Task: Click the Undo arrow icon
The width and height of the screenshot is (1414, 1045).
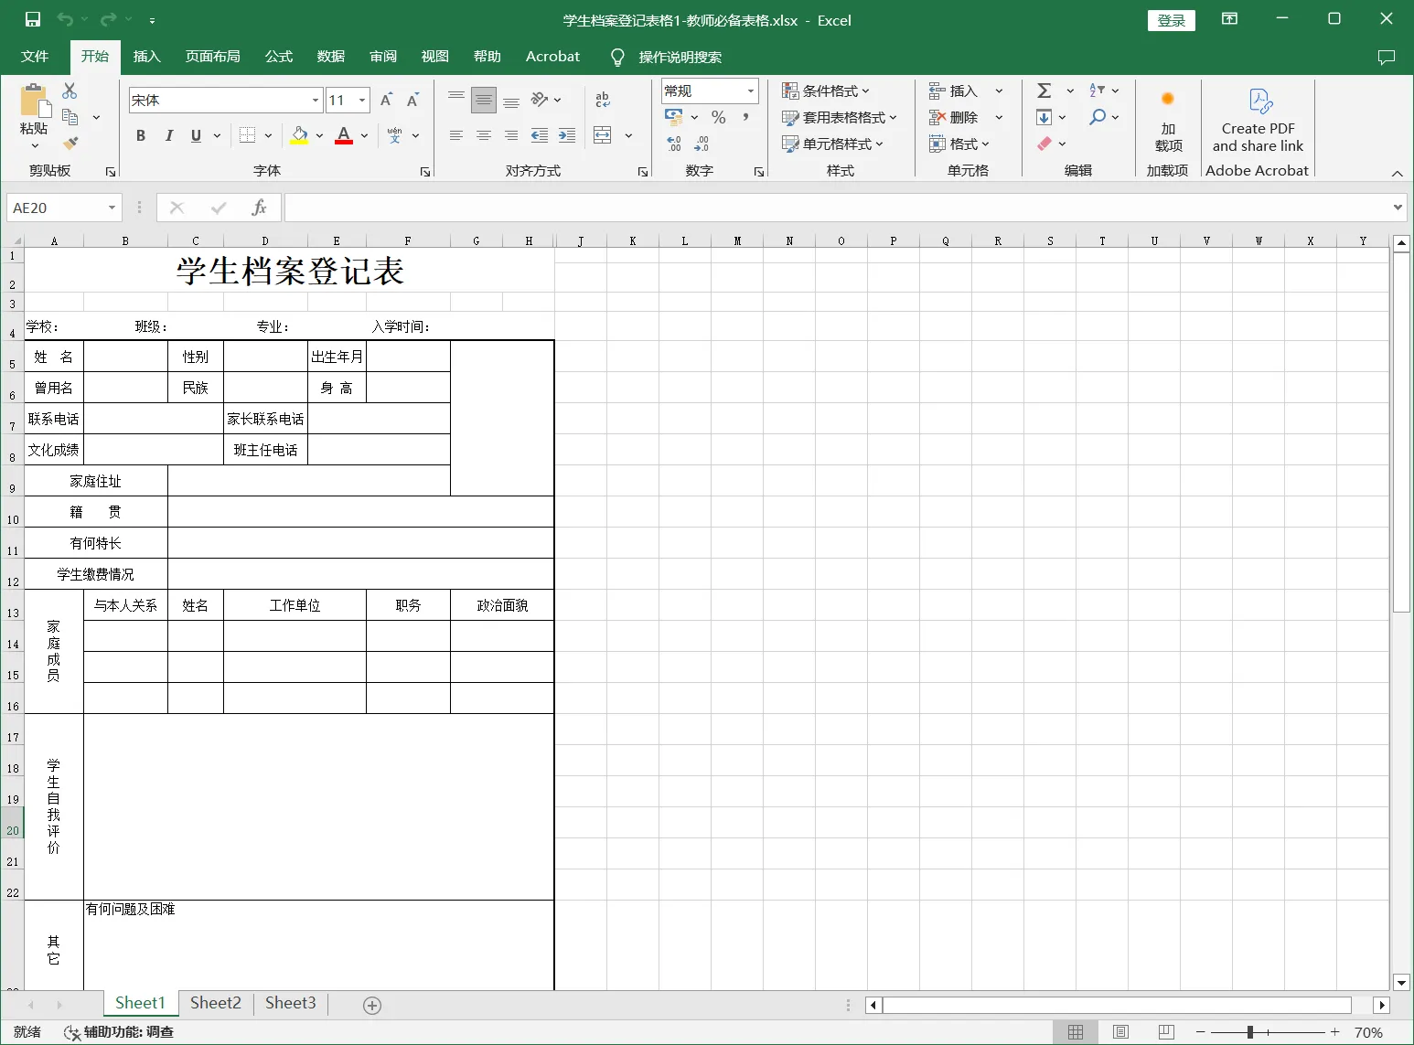Action: click(65, 19)
